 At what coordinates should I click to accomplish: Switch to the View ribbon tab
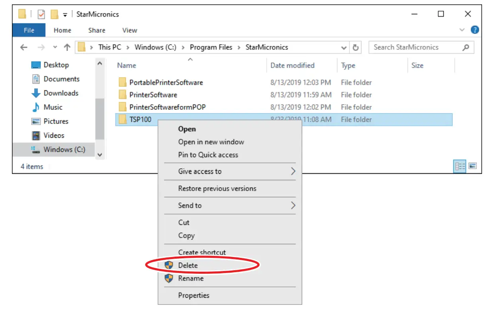click(x=129, y=30)
